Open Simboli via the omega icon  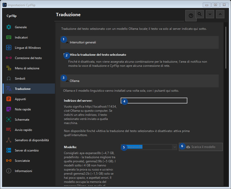(9, 78)
